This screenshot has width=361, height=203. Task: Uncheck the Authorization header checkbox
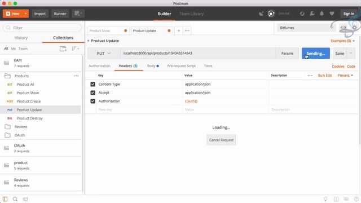click(x=93, y=101)
